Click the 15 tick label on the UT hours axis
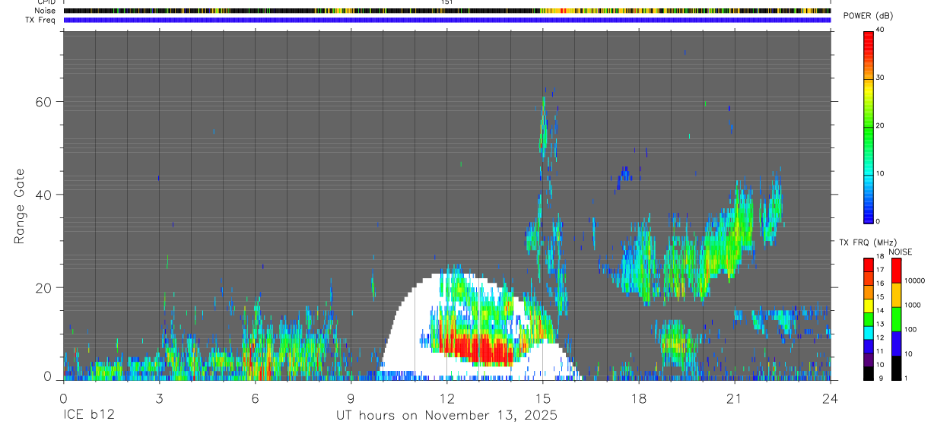Viewport: 934px width, 431px height. 543,398
